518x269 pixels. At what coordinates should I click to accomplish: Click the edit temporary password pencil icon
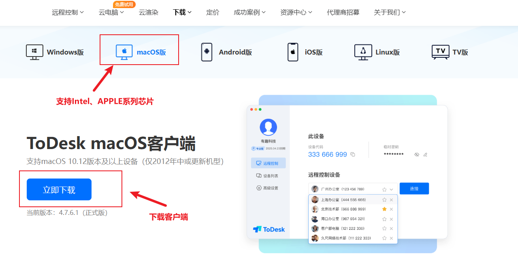tap(425, 155)
